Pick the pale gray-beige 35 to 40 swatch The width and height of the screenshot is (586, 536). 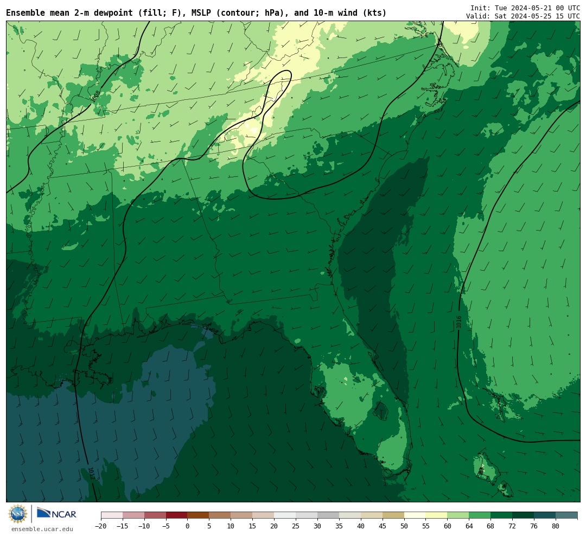click(x=350, y=515)
